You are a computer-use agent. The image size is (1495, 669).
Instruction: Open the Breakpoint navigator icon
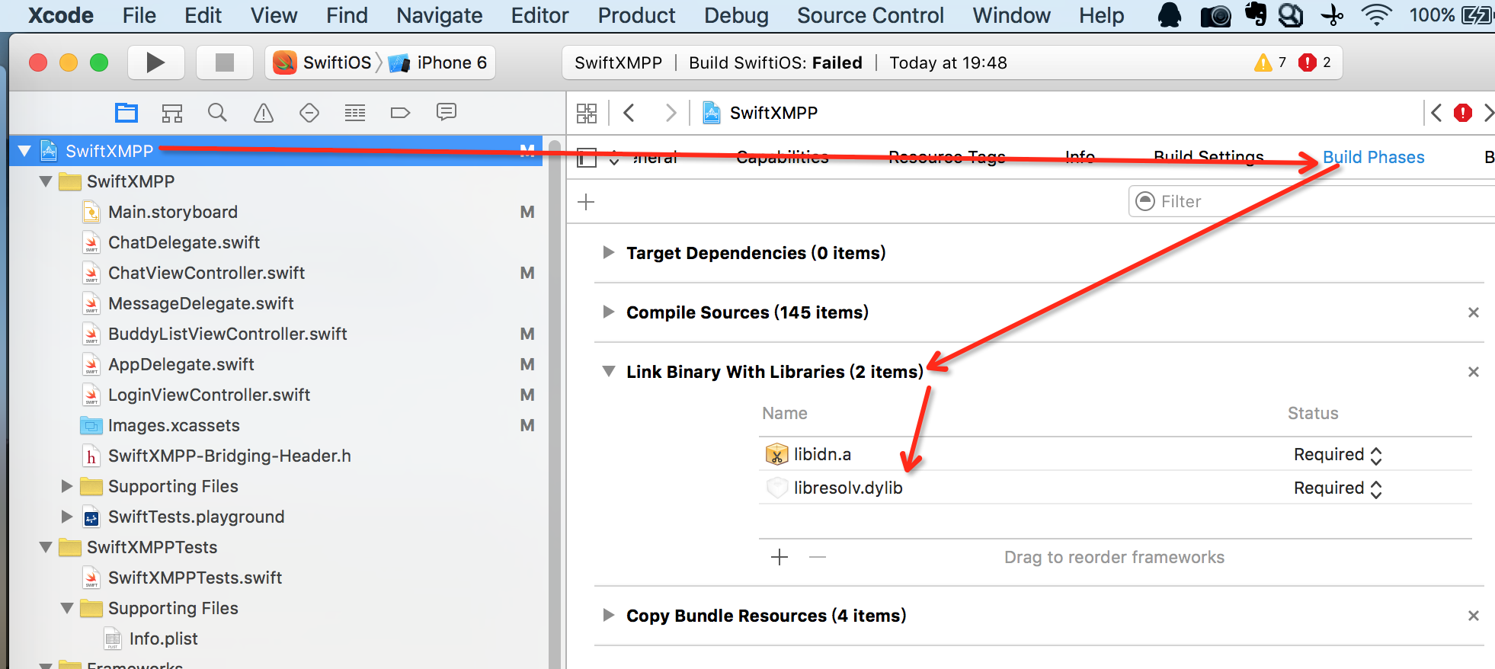[400, 113]
